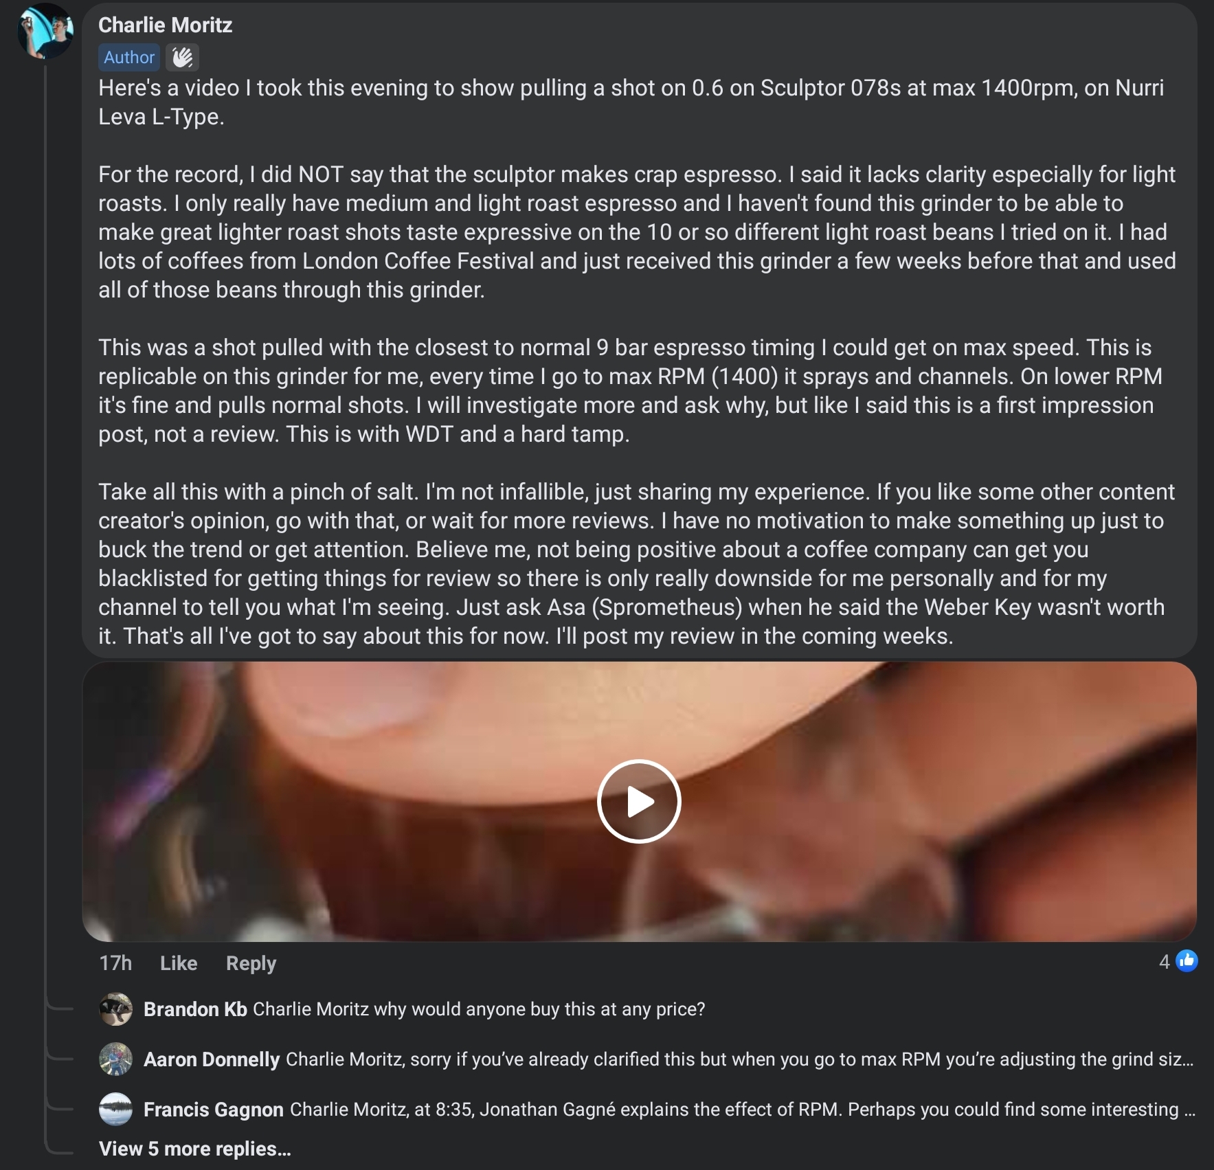Viewport: 1214px width, 1170px height.
Task: Open Charlie Moritz name link
Action: point(165,25)
